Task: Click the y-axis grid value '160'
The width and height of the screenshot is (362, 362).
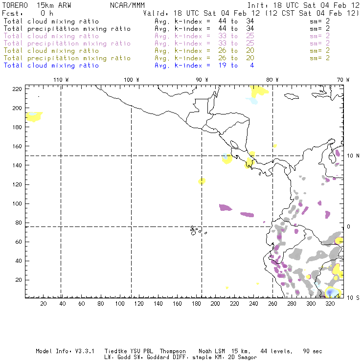Action: (17, 146)
